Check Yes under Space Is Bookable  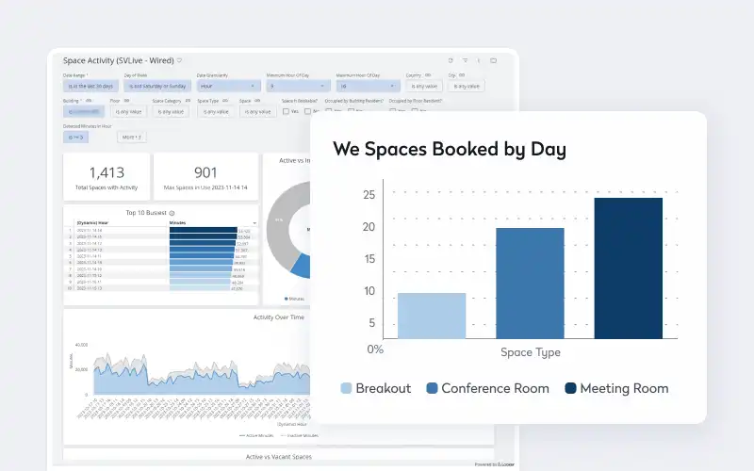coord(287,111)
